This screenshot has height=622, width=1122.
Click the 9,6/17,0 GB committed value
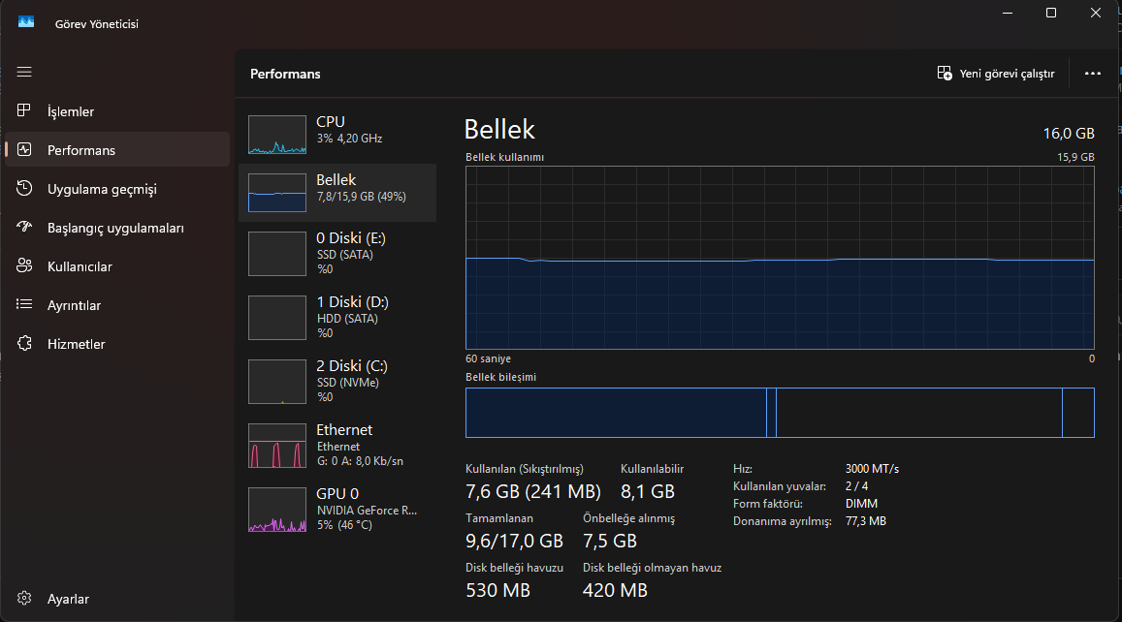tap(515, 542)
